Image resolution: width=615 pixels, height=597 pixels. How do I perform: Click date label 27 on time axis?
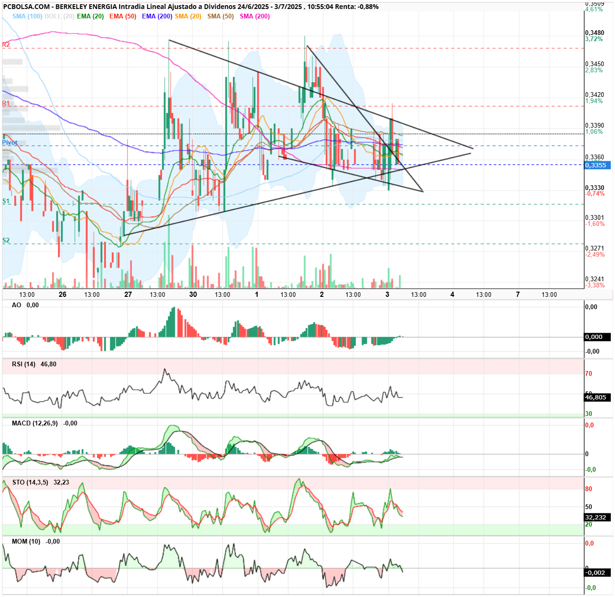(x=128, y=294)
